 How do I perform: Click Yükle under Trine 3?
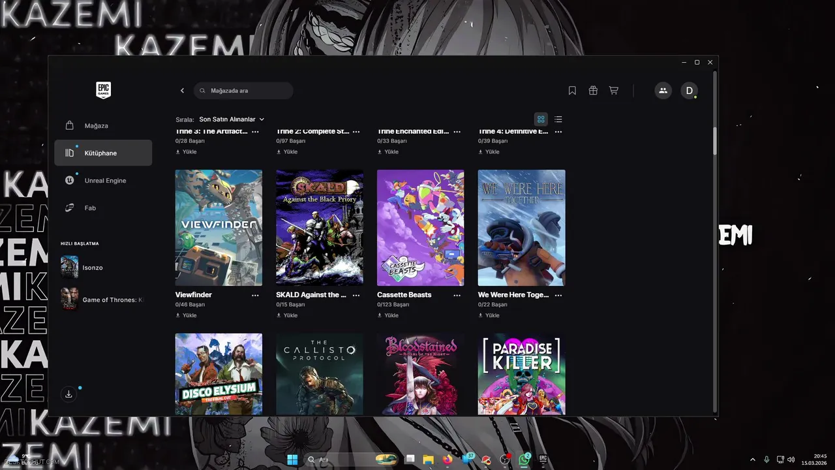tap(186, 152)
